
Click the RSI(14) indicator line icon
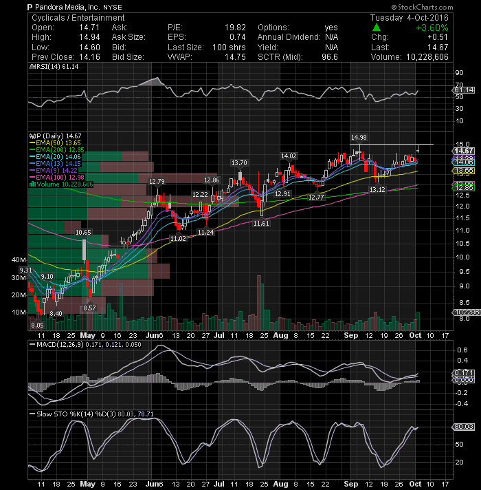click(32, 67)
